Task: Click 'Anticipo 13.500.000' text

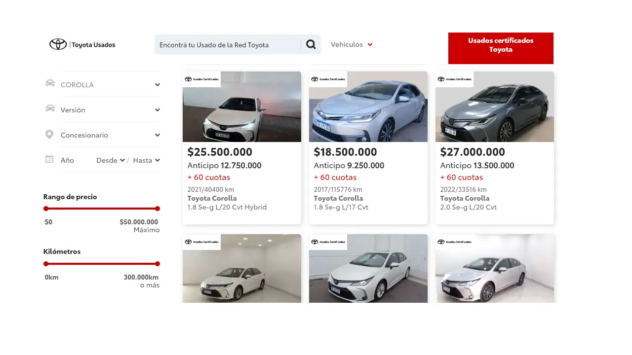Action: (477, 166)
